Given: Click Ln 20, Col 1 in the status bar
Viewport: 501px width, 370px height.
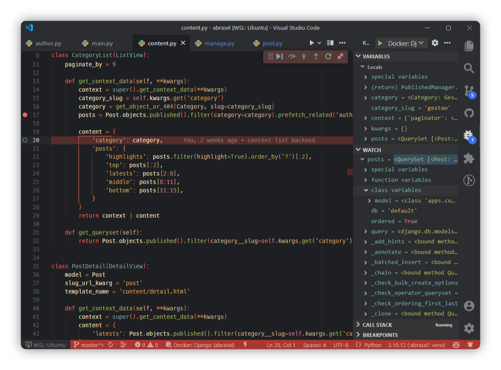Looking at the screenshot, I should coord(281,345).
